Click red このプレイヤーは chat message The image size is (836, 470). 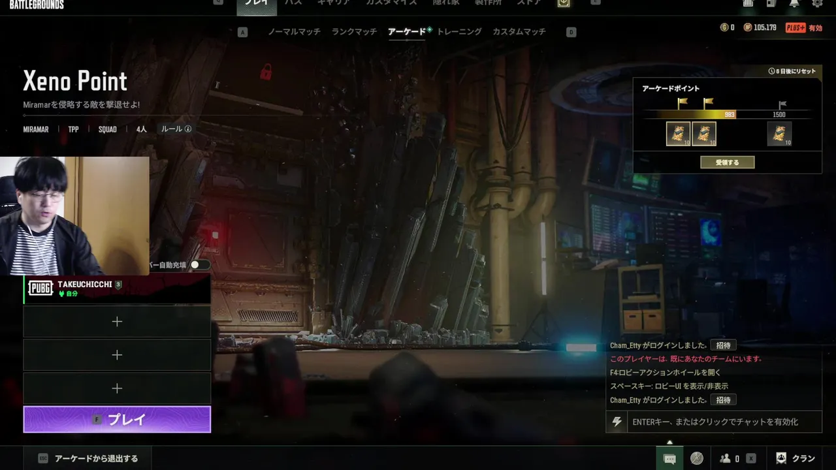[686, 359]
